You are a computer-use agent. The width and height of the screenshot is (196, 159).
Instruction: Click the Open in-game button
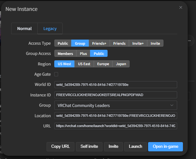pyautogui.click(x=165, y=147)
